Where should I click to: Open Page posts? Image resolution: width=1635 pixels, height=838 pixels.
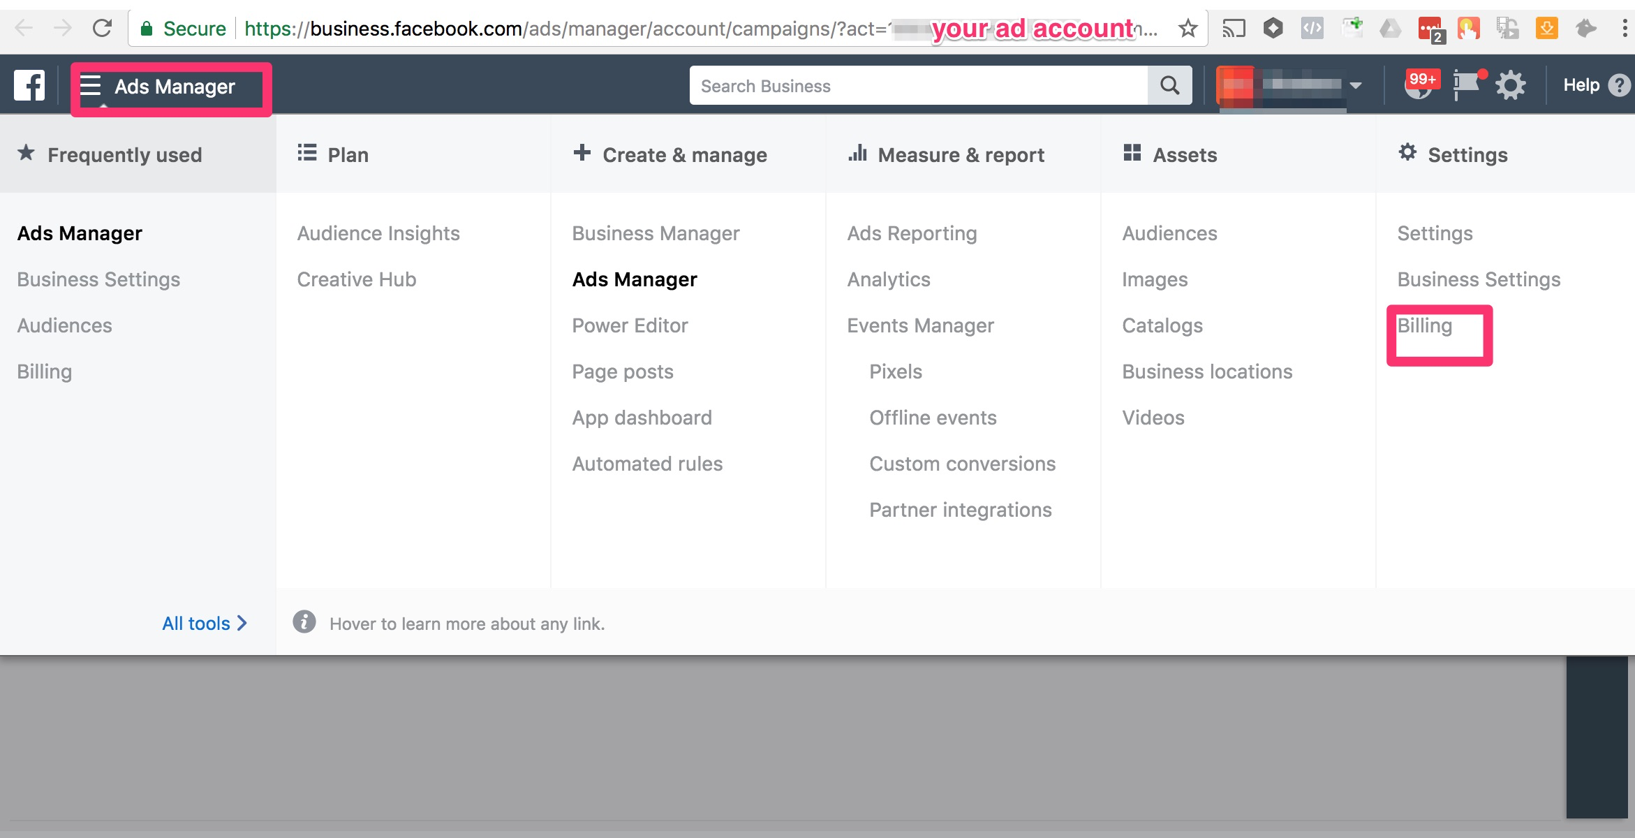[x=623, y=372]
